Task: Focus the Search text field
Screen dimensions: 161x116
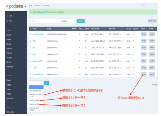Action: pyautogui.click(x=45, y=21)
